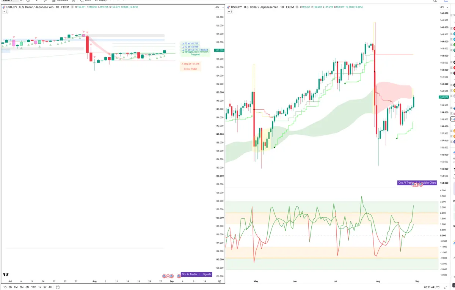Select the YTD date range

point(34,287)
